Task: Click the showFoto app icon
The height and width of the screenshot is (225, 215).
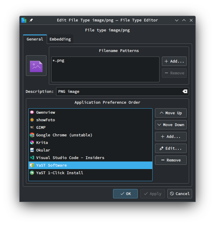Action: pos(32,120)
